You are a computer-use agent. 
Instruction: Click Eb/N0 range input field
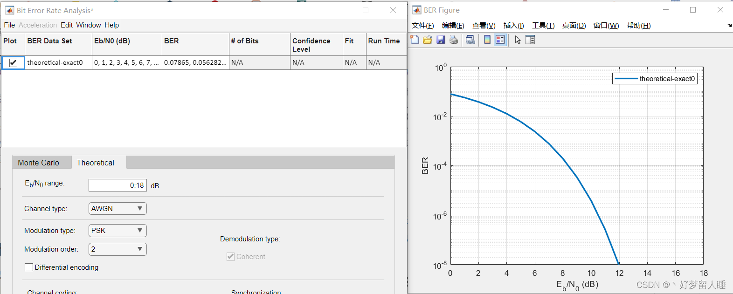pyautogui.click(x=118, y=185)
